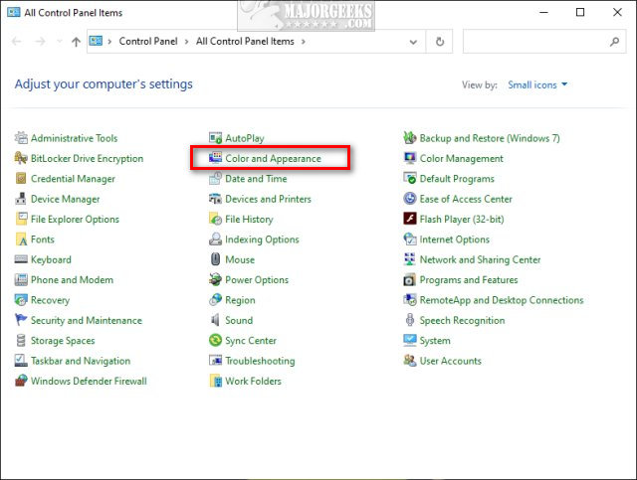Click the Troubleshooting icon
Viewport: 637px width, 480px height.
point(215,361)
